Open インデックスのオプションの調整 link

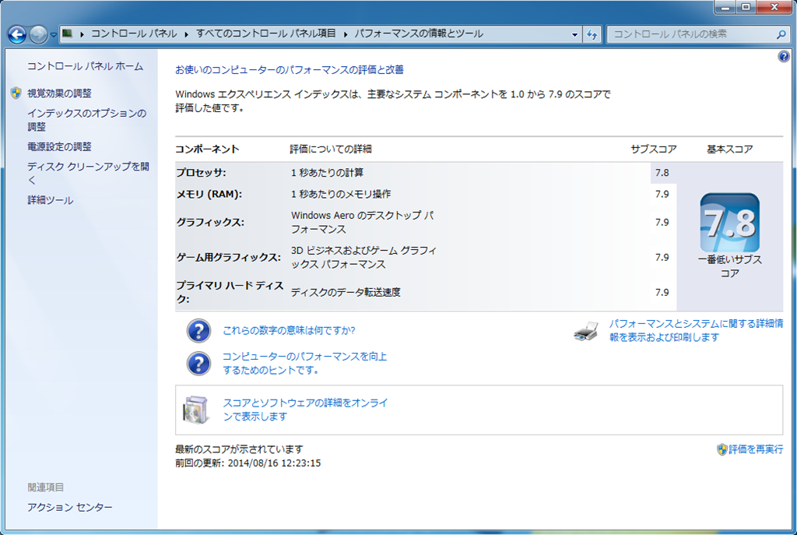pos(87,120)
